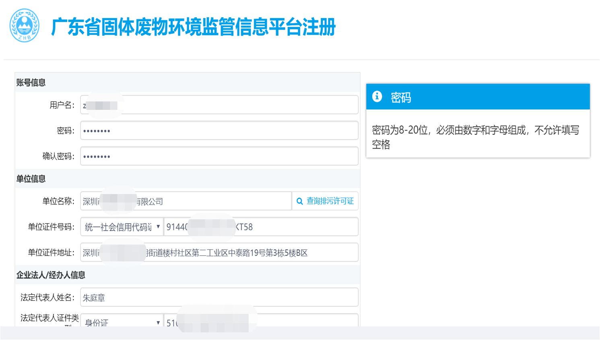Click the info icon in password panel
The image size is (600, 340).
click(377, 97)
